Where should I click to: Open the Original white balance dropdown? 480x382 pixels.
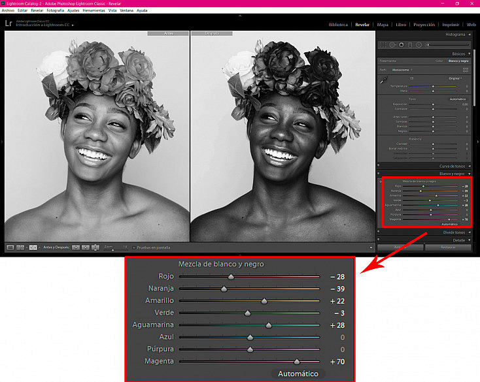(x=455, y=78)
